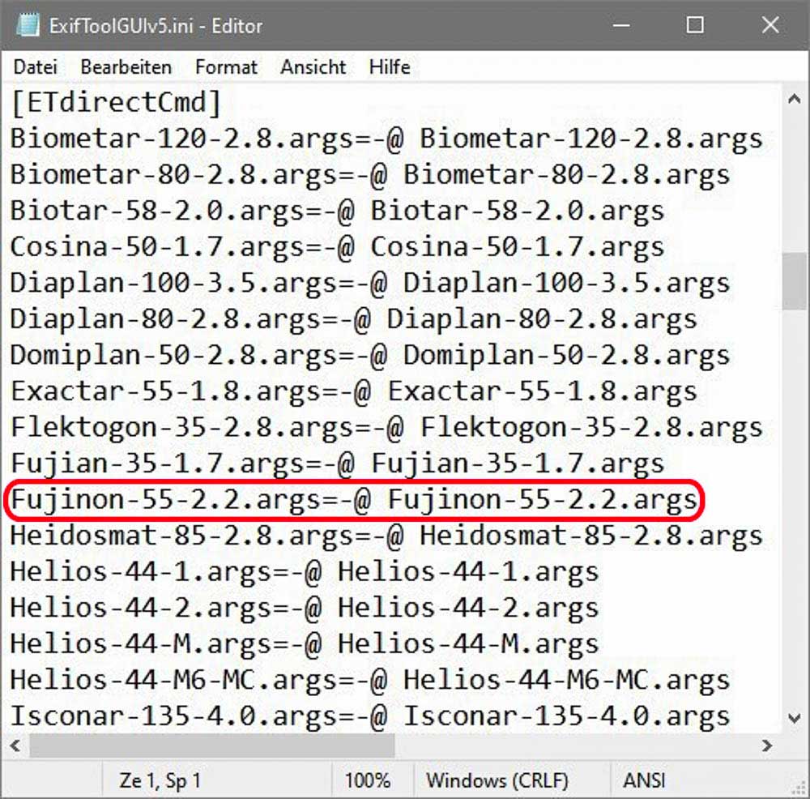
Task: Open the Hilfe menu
Action: (x=390, y=67)
